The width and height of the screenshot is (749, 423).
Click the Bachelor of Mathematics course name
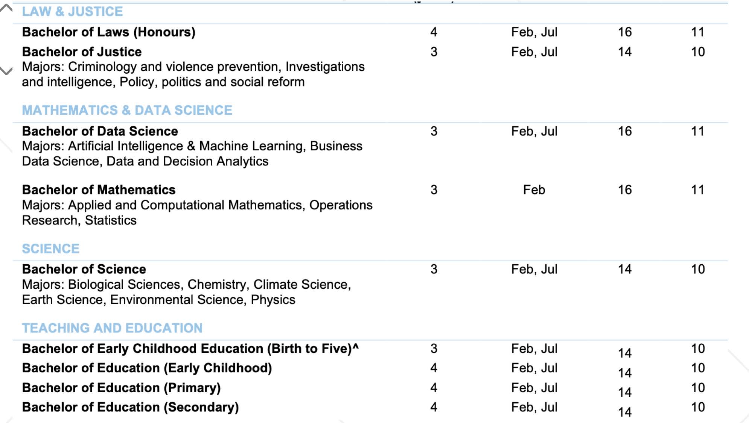99,190
